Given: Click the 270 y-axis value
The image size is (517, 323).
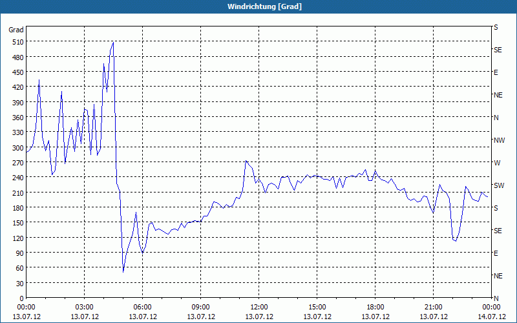Looking at the screenshot, I should (x=18, y=163).
